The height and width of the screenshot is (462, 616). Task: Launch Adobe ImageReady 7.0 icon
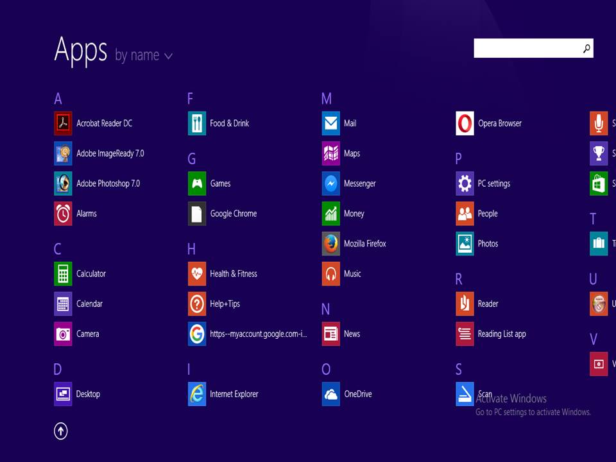coord(63,153)
